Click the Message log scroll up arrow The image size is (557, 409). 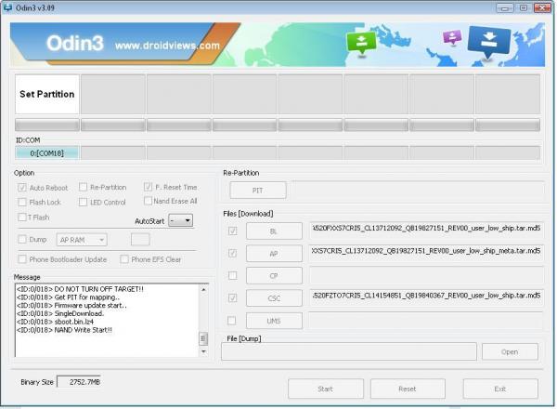[x=203, y=289]
